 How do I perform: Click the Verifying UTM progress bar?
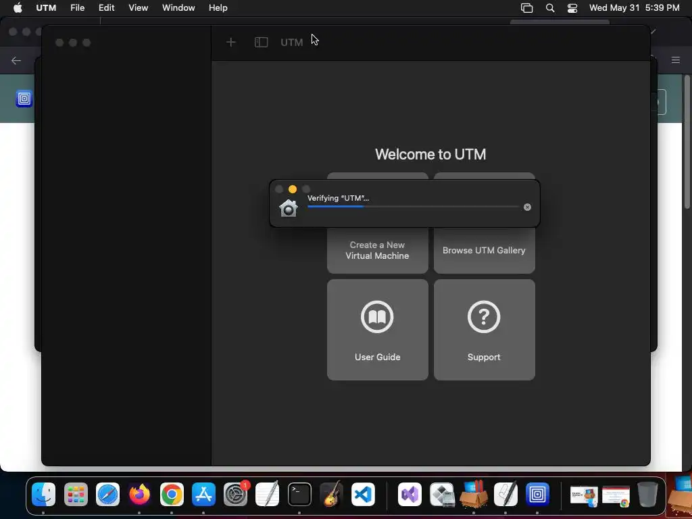[413, 207]
